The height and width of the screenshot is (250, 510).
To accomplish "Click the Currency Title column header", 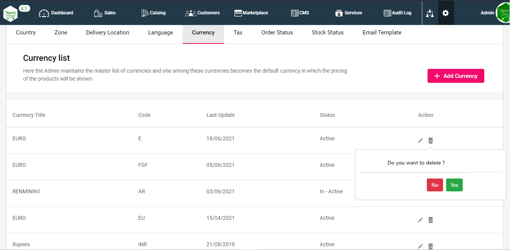I will pyautogui.click(x=29, y=115).
